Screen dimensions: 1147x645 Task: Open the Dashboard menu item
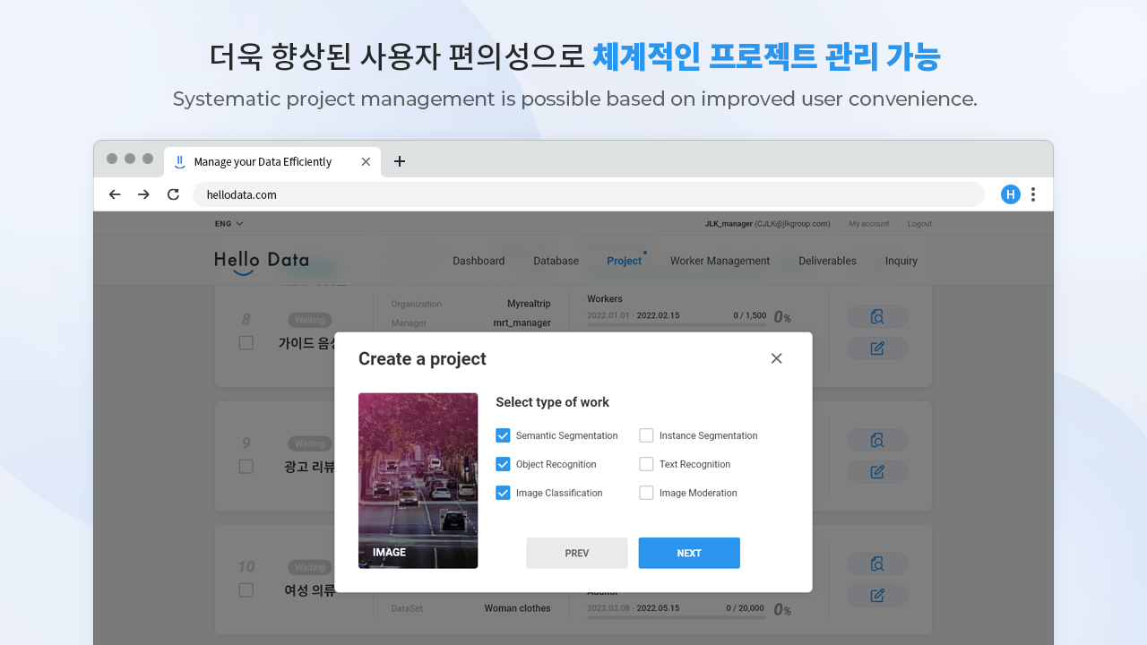(x=479, y=261)
